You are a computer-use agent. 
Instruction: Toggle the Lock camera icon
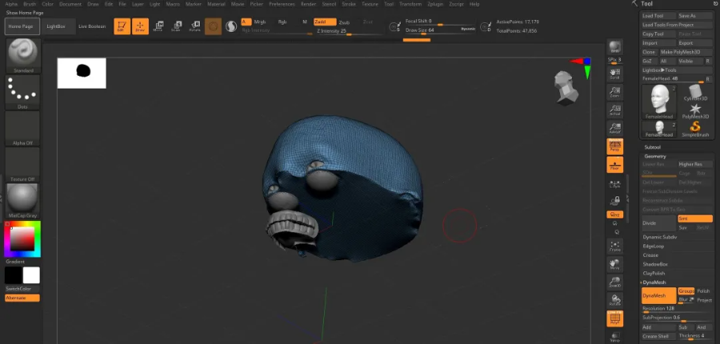tap(614, 200)
